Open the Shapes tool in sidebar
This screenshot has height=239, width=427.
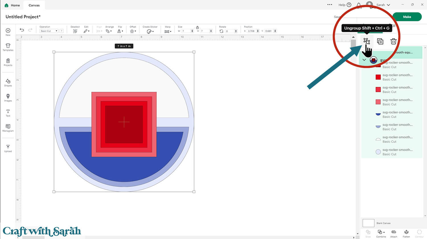(8, 83)
